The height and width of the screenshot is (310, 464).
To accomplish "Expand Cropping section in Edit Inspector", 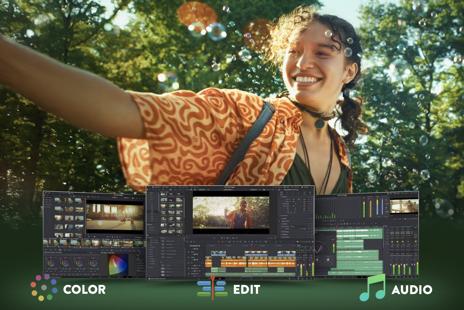I will click(284, 218).
